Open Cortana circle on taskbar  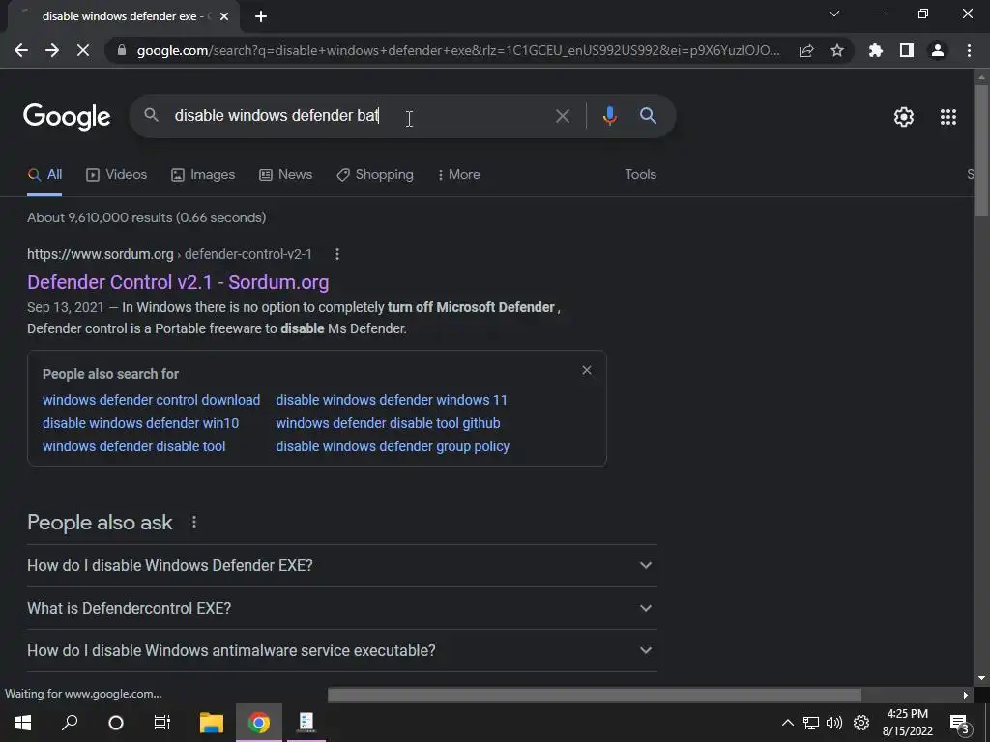pos(116,723)
